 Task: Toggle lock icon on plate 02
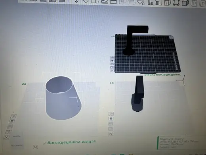(x=12, y=121)
